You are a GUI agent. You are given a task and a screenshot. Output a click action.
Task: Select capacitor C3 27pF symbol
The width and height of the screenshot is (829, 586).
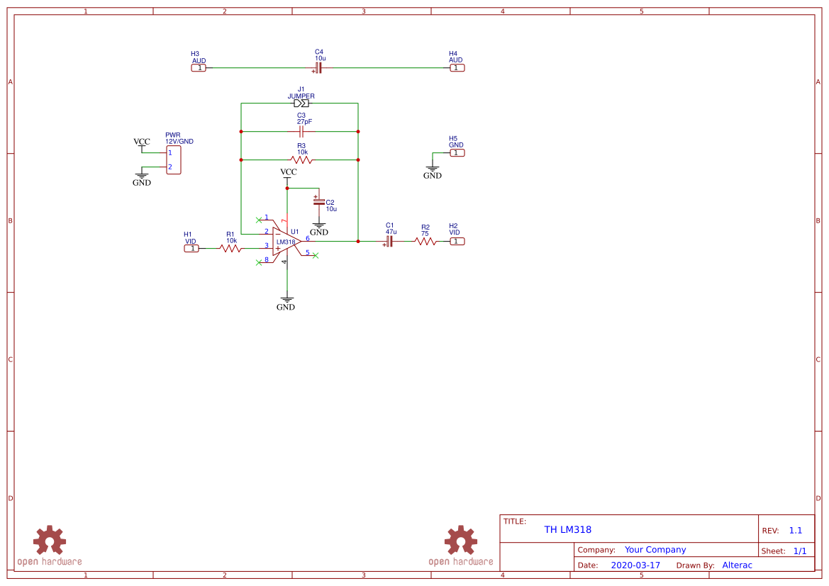[301, 132]
